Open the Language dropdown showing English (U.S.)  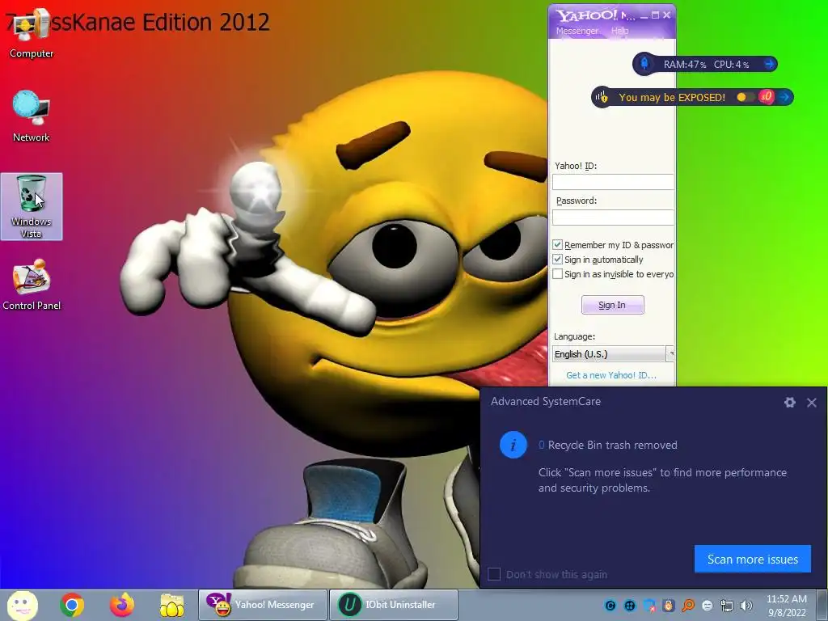tap(613, 354)
